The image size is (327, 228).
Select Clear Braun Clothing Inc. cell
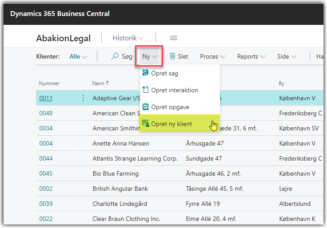[x=126, y=219]
